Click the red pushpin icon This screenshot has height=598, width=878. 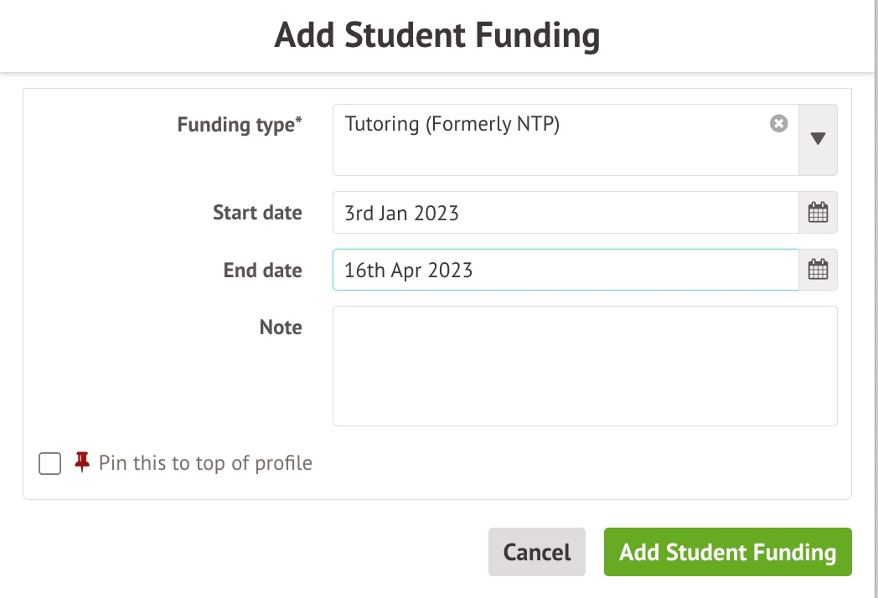pyautogui.click(x=81, y=462)
